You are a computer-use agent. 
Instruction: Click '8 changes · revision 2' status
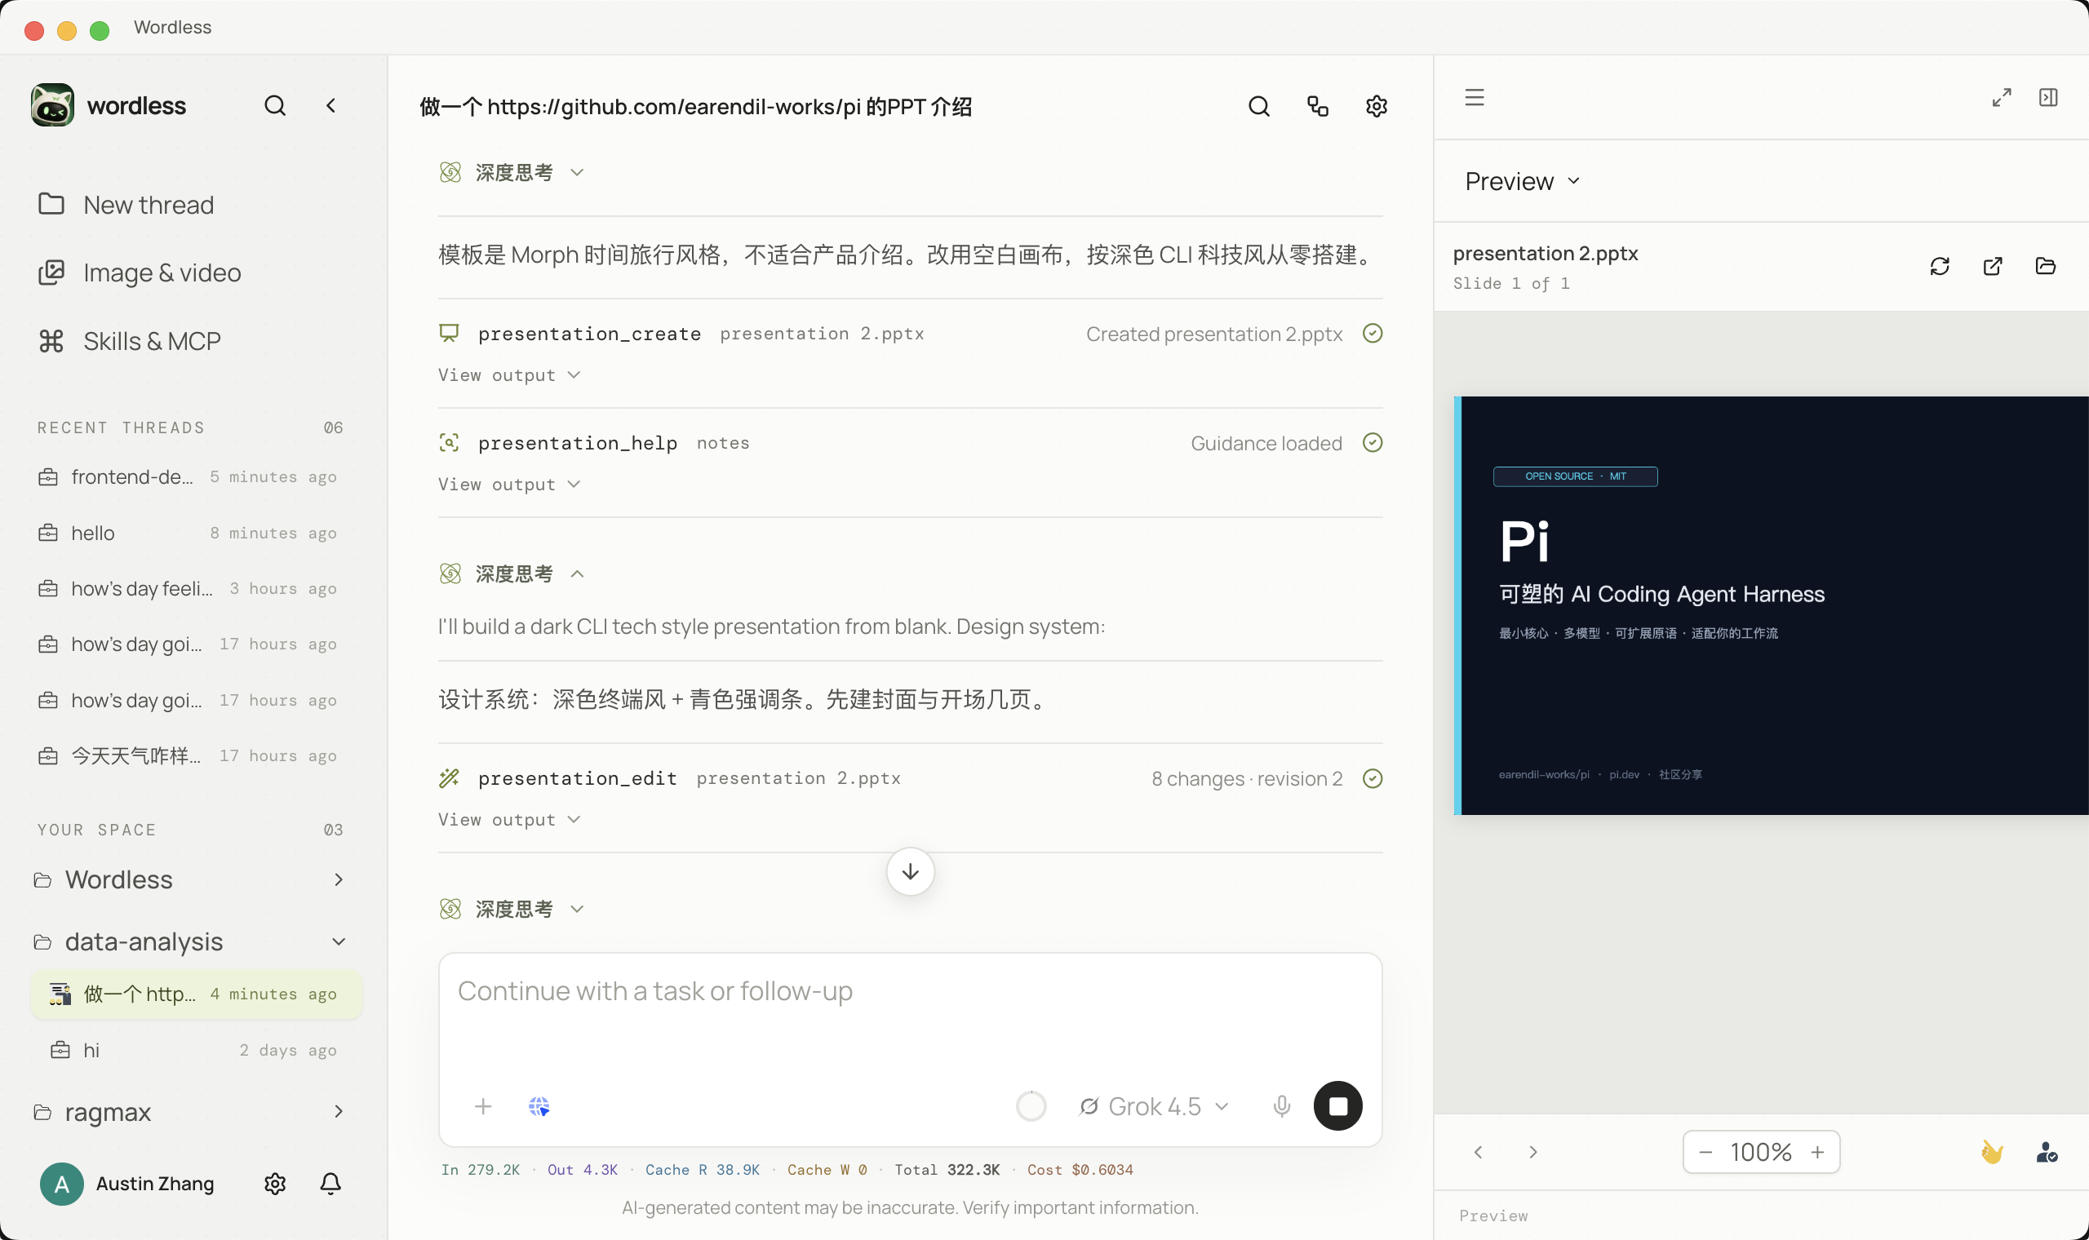tap(1247, 778)
